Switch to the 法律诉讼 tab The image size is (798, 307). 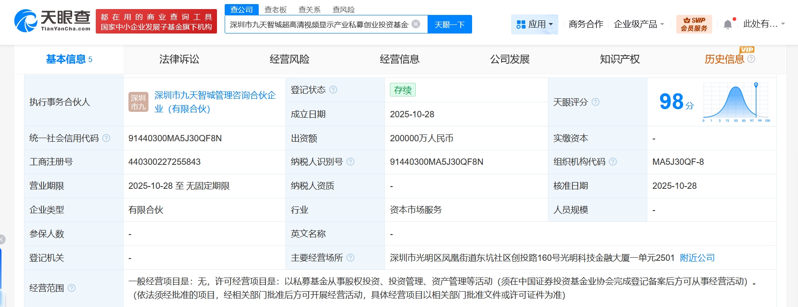179,59
